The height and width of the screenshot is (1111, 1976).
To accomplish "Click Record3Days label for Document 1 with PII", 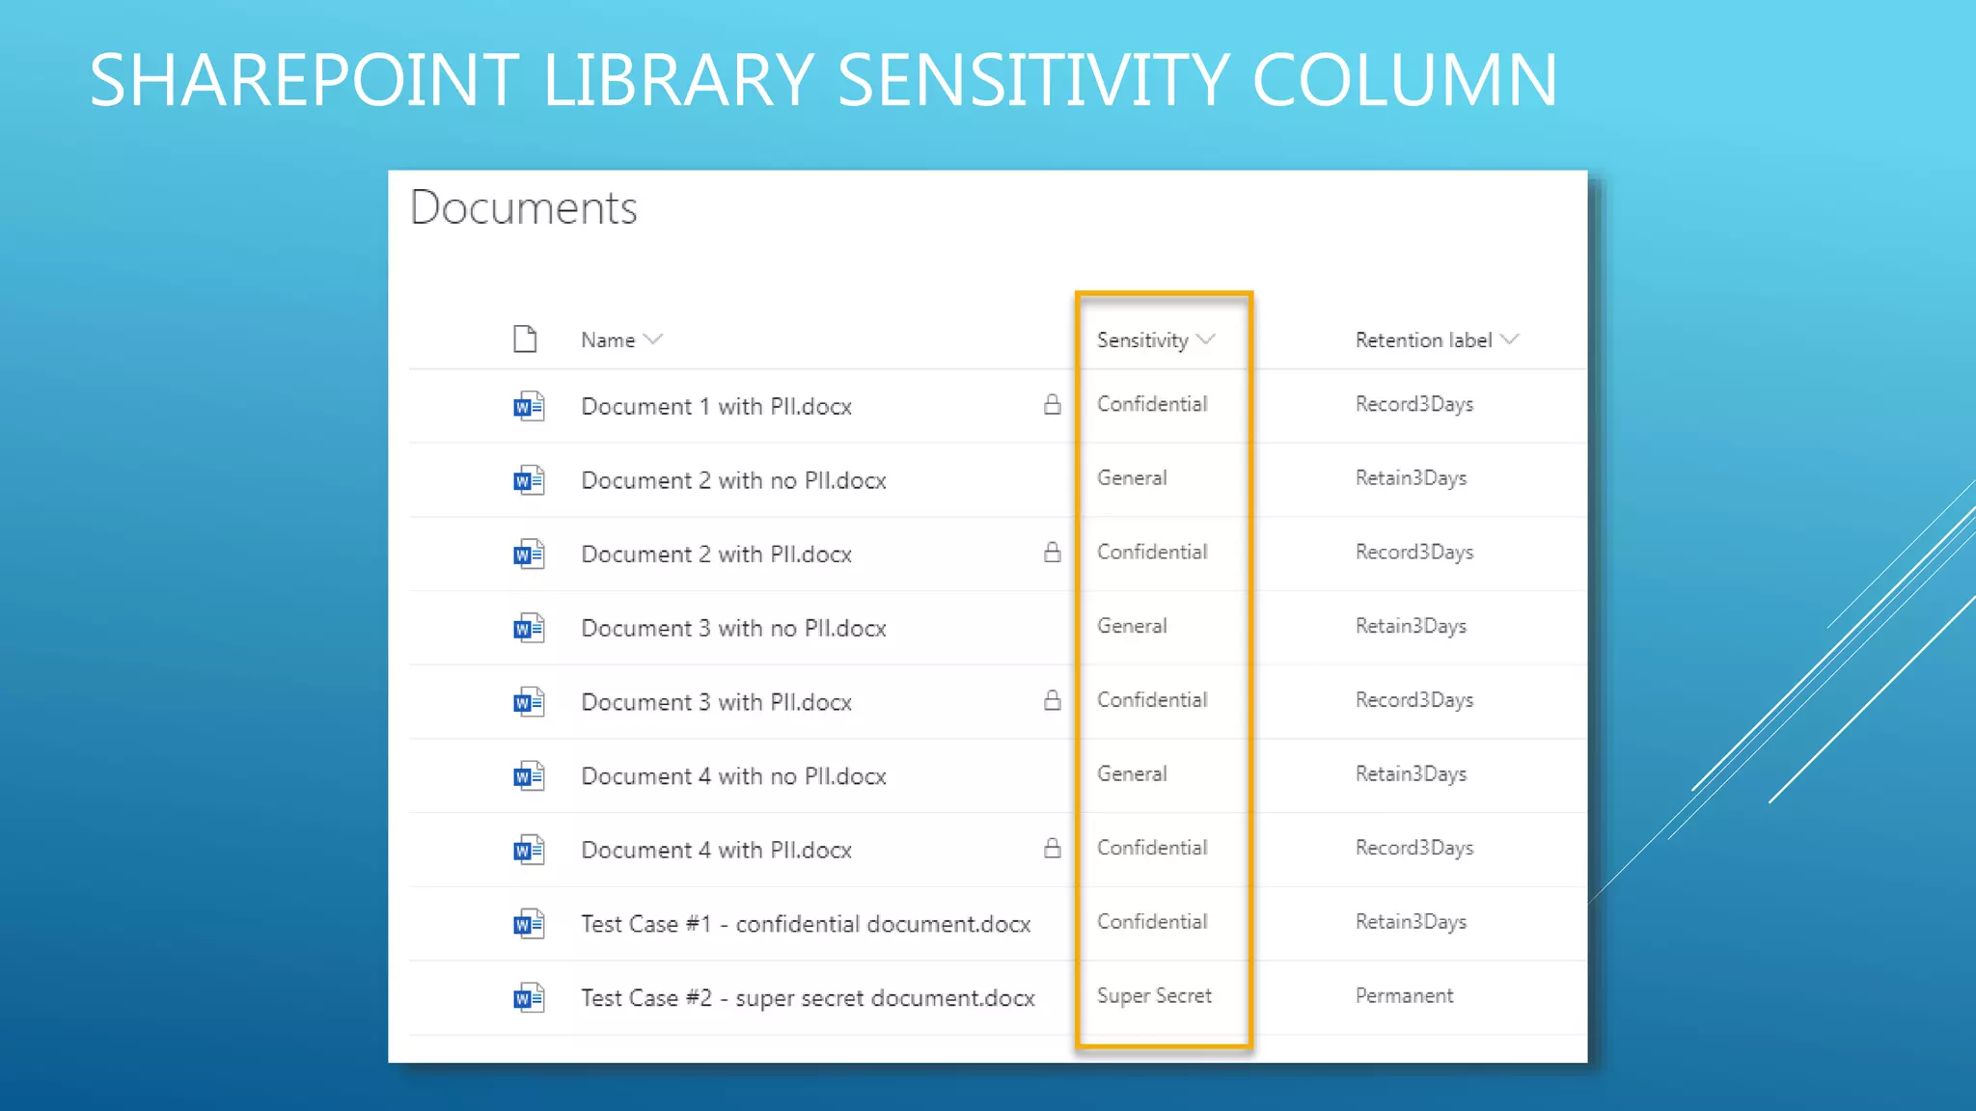I will tap(1414, 404).
